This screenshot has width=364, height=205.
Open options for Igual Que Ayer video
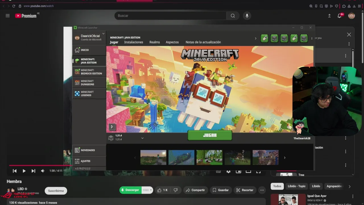[353, 196]
